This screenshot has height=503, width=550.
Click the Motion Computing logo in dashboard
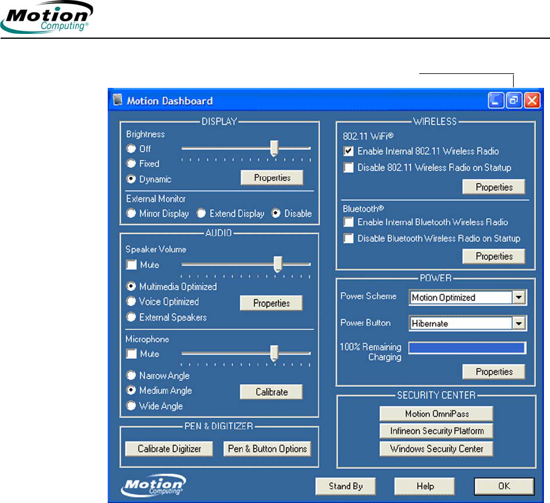153,485
